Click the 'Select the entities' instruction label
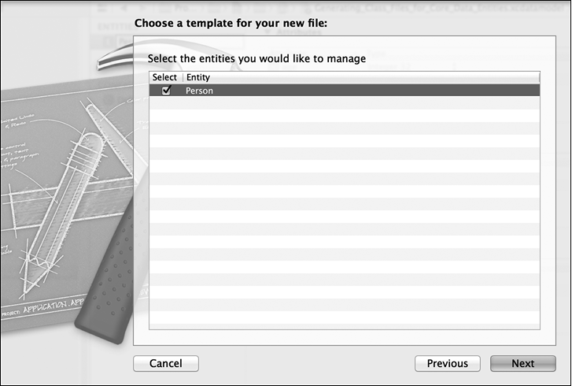The width and height of the screenshot is (572, 386). click(x=256, y=58)
